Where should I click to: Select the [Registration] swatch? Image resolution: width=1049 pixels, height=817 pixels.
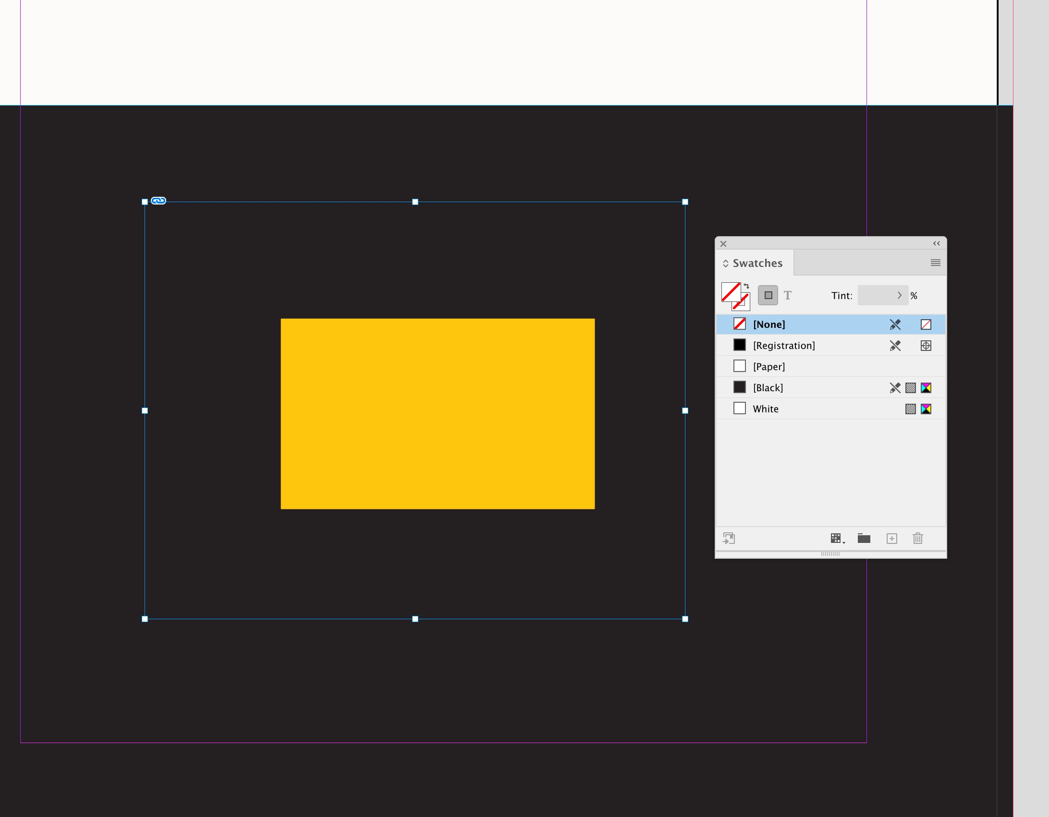point(784,346)
